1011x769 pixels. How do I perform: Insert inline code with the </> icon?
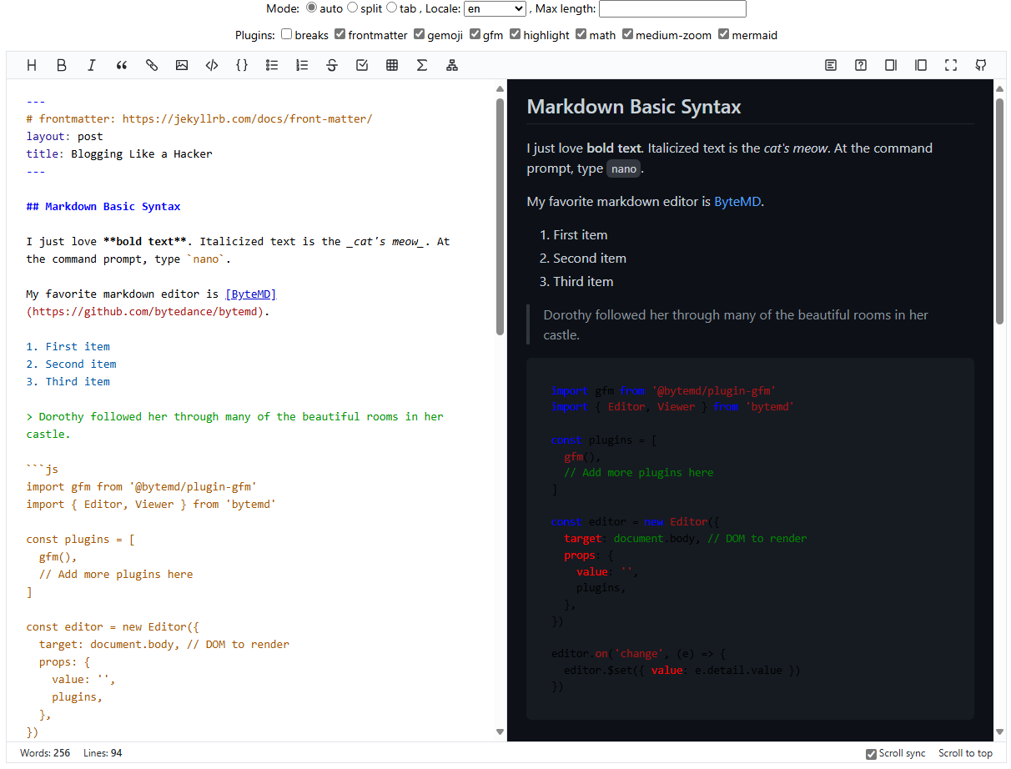(x=212, y=65)
